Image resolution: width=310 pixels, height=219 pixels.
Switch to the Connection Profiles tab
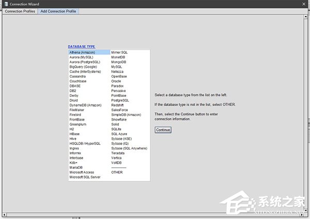tap(20, 11)
